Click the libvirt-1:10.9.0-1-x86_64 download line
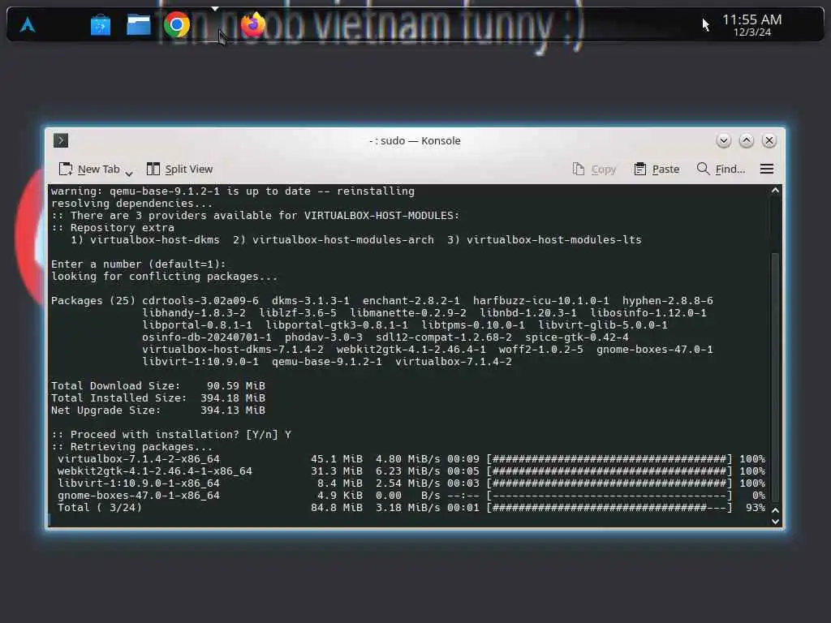The image size is (831, 623). (x=411, y=483)
